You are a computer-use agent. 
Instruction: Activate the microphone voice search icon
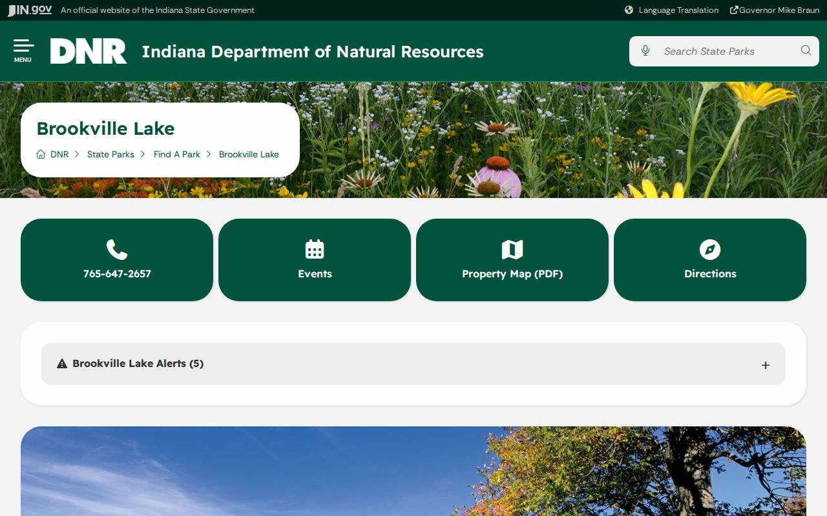click(x=645, y=51)
